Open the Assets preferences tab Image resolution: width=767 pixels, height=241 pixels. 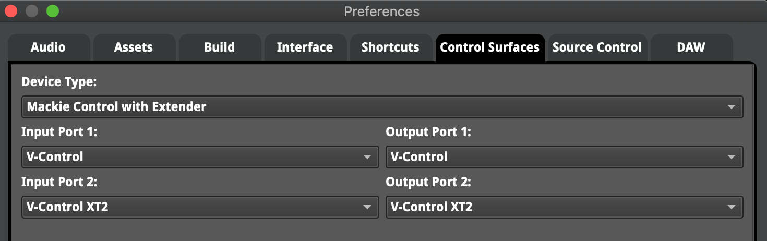pos(134,47)
